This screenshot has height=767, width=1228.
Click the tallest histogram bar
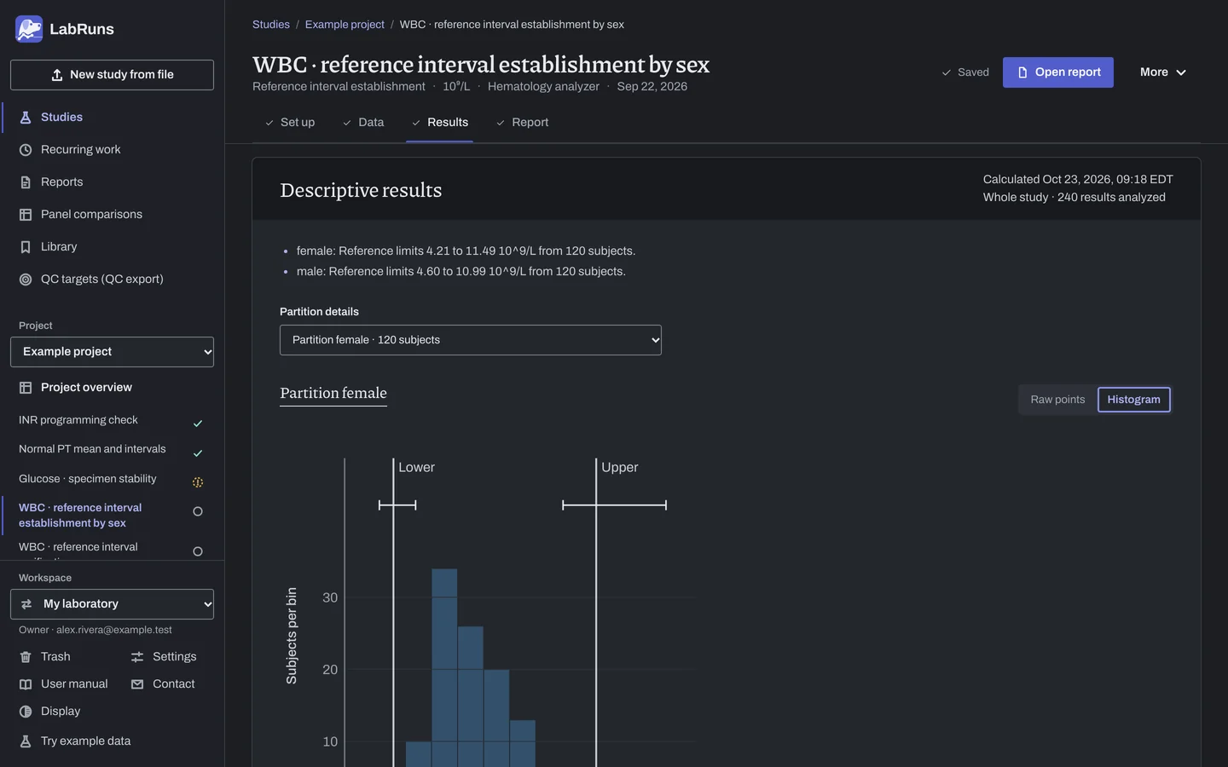pos(444,668)
